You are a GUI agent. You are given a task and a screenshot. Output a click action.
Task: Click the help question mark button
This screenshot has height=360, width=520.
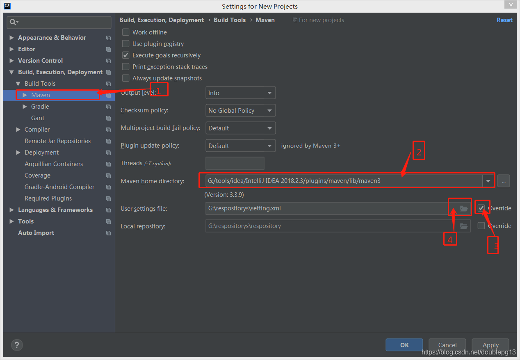pos(17,345)
